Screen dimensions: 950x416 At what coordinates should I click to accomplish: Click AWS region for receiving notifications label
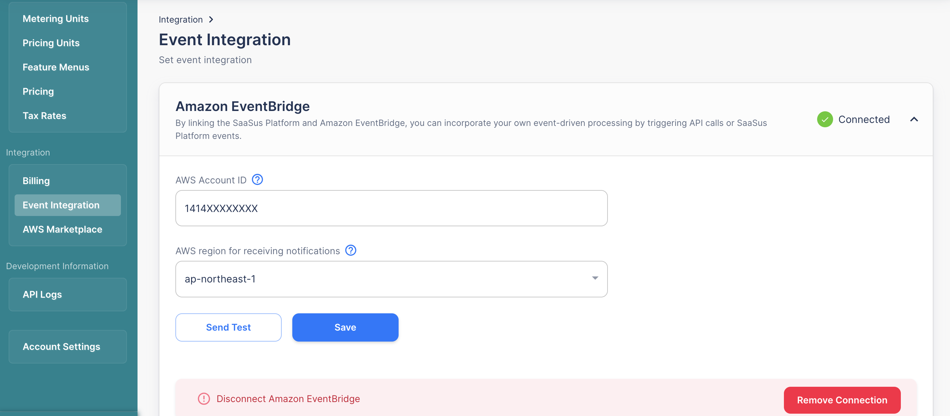point(257,251)
